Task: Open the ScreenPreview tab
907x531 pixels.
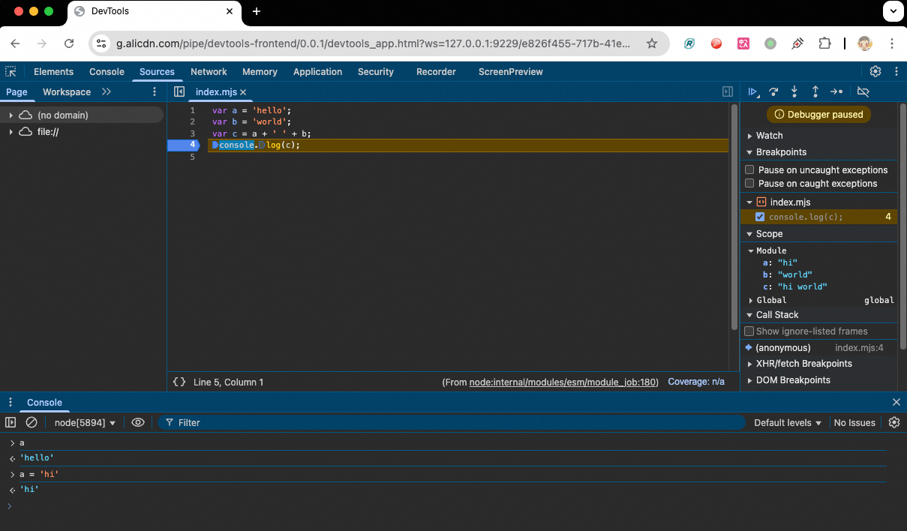Action: click(x=511, y=72)
